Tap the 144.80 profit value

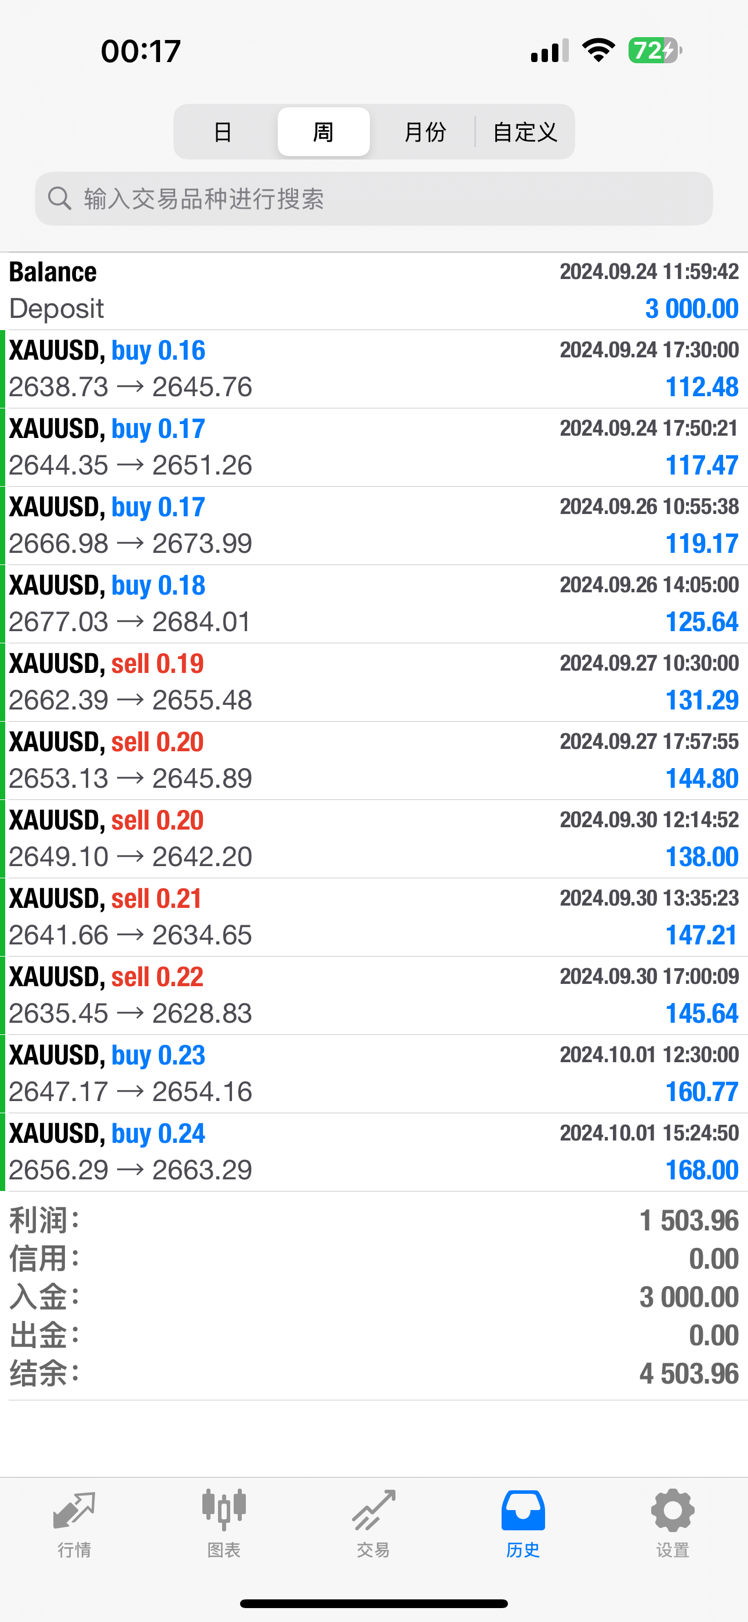tap(702, 779)
